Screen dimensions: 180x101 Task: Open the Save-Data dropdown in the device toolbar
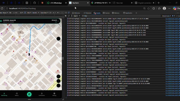click(x=44, y=13)
